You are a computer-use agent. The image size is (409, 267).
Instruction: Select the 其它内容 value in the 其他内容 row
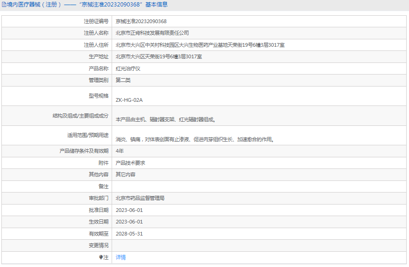pos(126,174)
